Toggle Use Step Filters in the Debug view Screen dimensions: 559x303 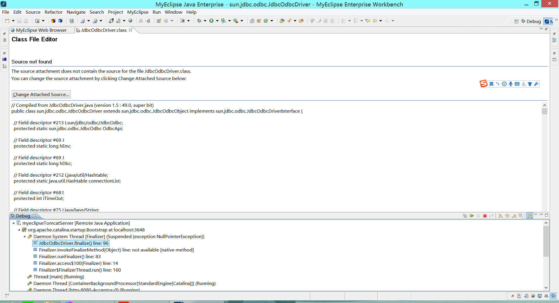pyautogui.click(x=530, y=216)
